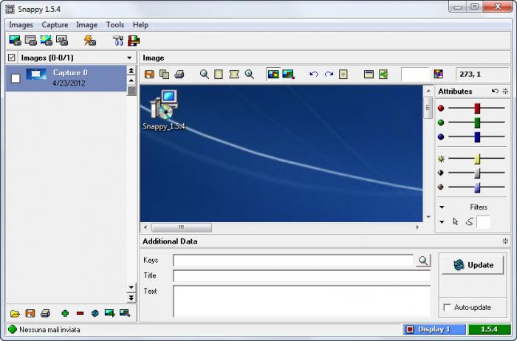
Task: Click the green share icon in Image toolbar
Action: pos(383,74)
